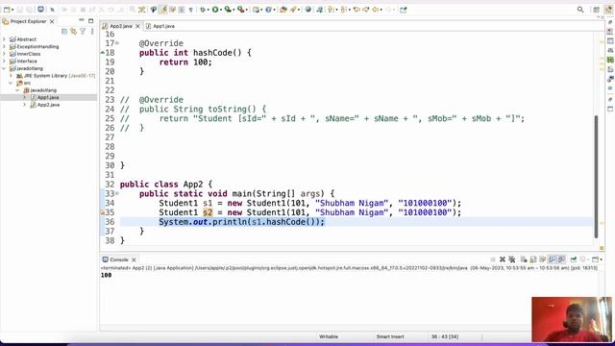Expand the JRE System Library node
The image size is (615, 346).
click(11, 75)
